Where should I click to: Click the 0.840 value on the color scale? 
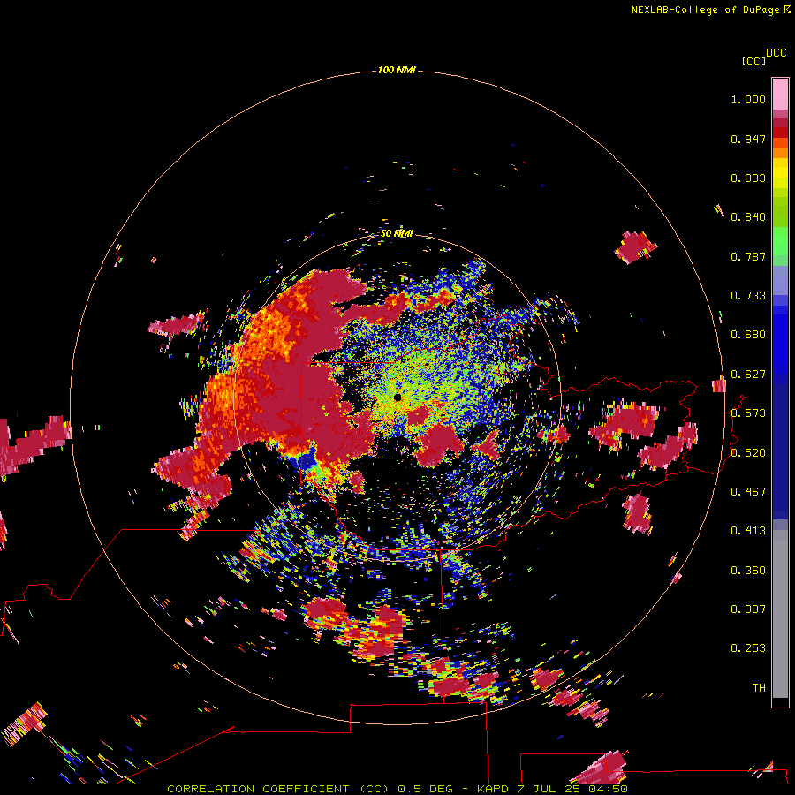(x=748, y=217)
